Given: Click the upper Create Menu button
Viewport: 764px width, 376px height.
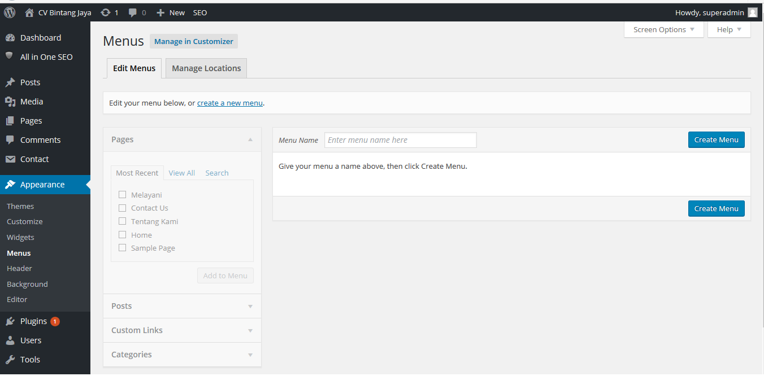Looking at the screenshot, I should point(717,140).
